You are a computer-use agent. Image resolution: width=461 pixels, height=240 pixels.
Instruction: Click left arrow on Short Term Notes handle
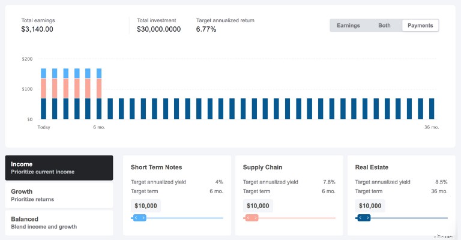(136, 218)
